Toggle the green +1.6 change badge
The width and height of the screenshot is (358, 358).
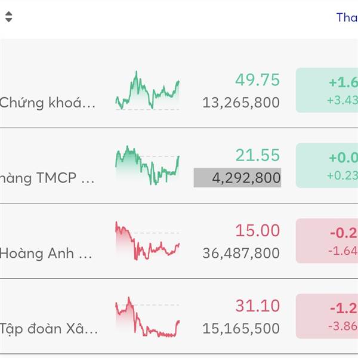point(327,90)
